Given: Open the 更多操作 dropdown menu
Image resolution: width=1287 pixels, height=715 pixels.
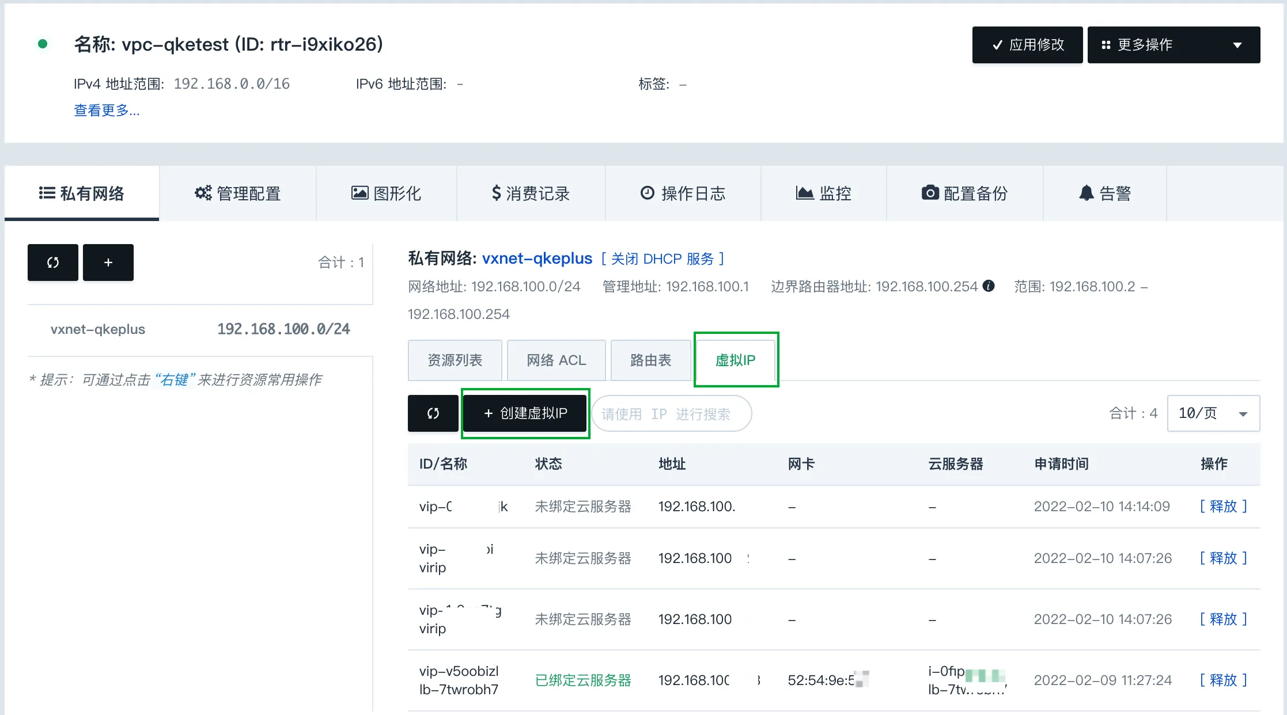Looking at the screenshot, I should (1174, 45).
